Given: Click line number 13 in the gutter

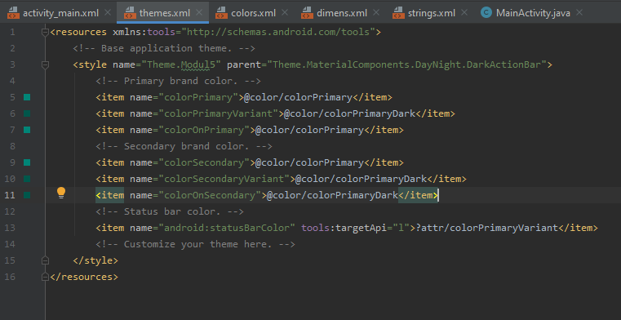Looking at the screenshot, I should 10,228.
